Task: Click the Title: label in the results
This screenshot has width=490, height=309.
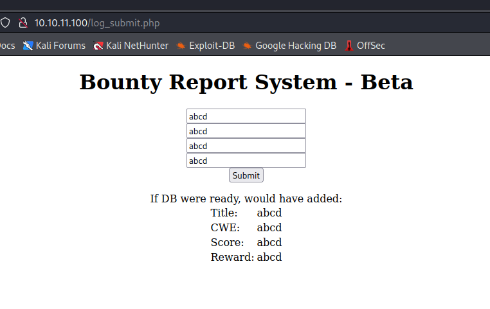Action: pyautogui.click(x=224, y=213)
